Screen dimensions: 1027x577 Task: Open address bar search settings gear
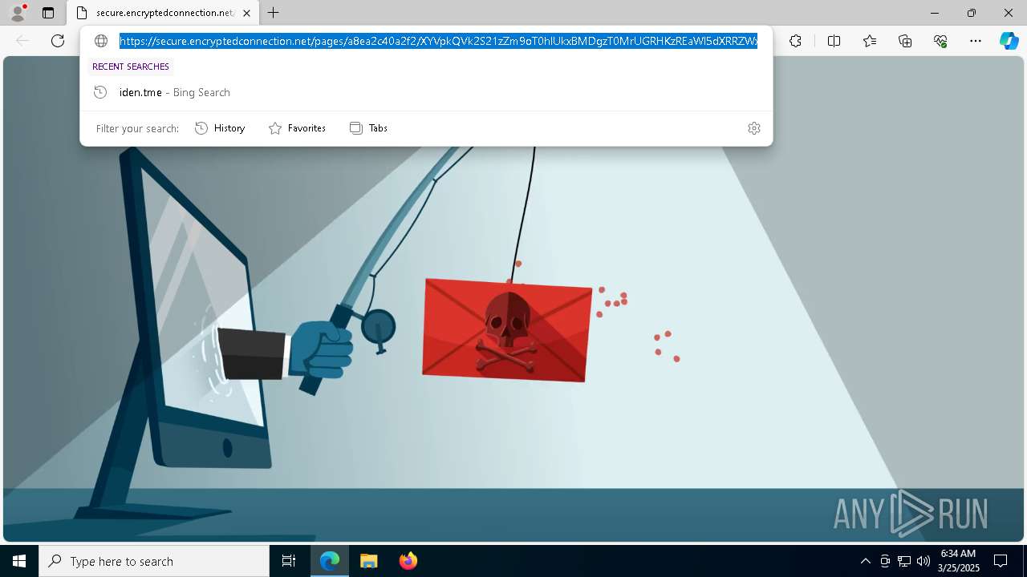[754, 128]
